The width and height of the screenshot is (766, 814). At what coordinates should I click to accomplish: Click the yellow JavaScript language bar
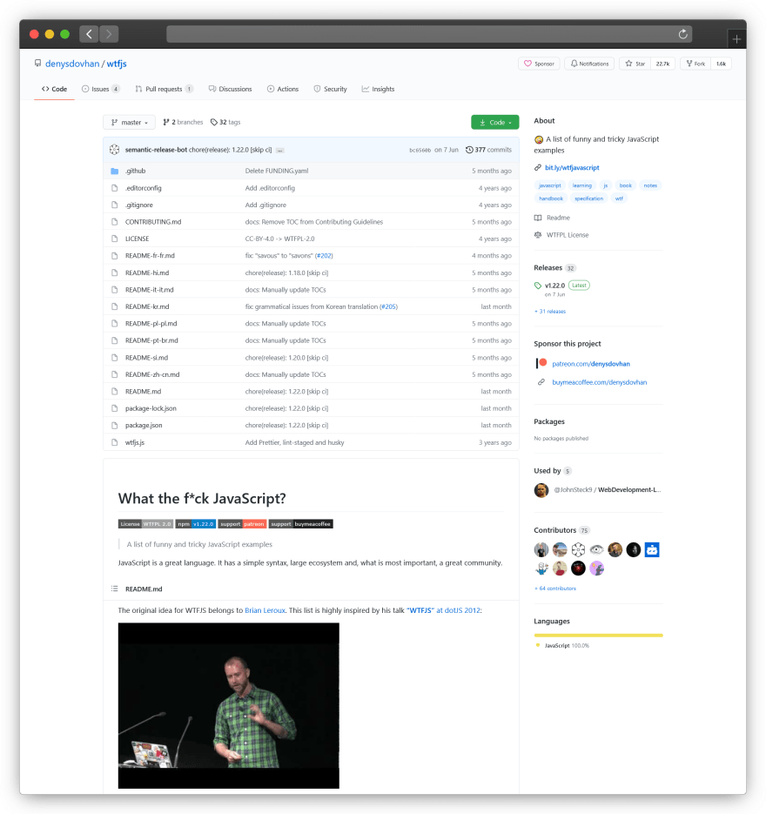click(598, 635)
